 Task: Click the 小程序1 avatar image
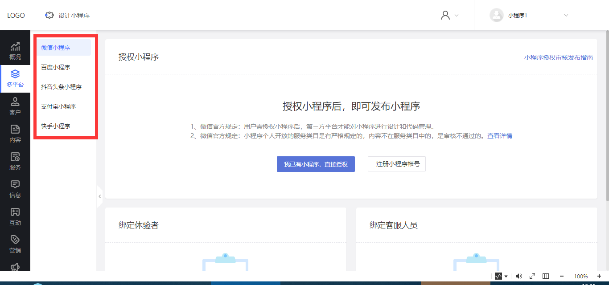[496, 15]
